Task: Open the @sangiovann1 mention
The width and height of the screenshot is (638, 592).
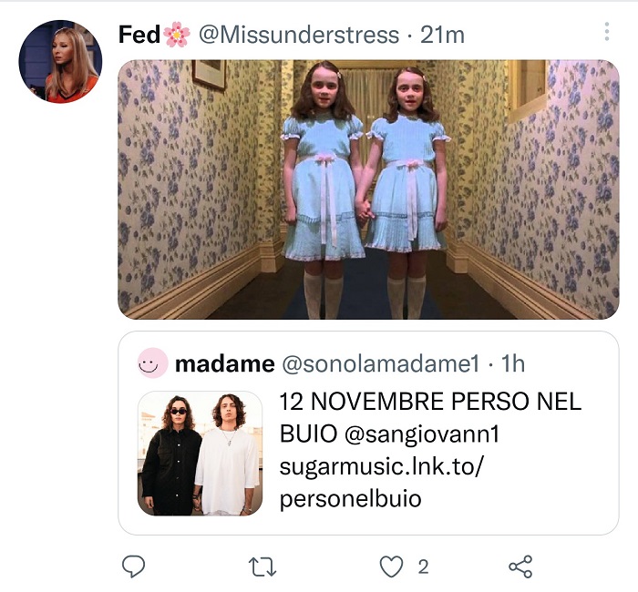Action: (421, 434)
